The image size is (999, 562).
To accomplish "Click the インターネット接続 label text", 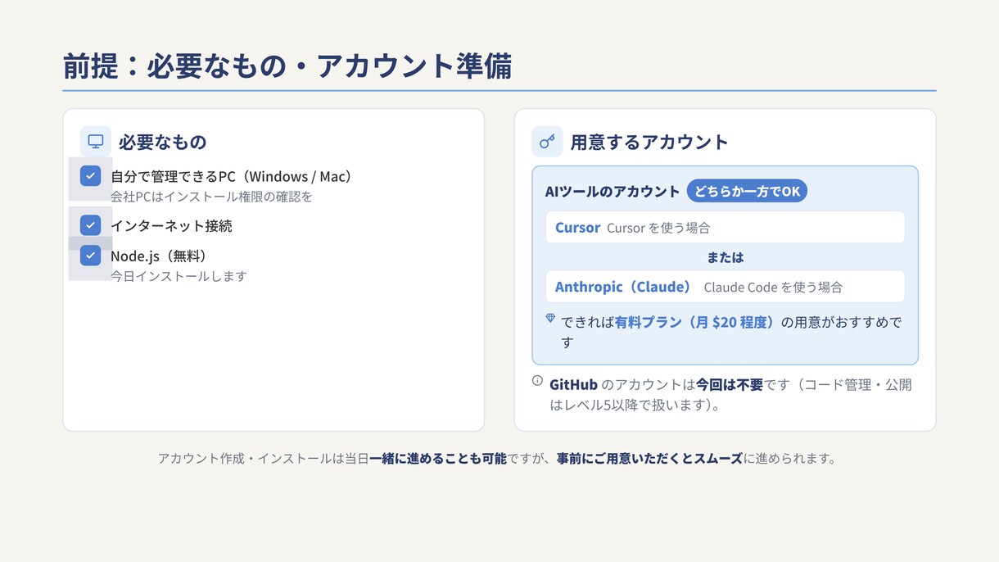I will (x=171, y=225).
